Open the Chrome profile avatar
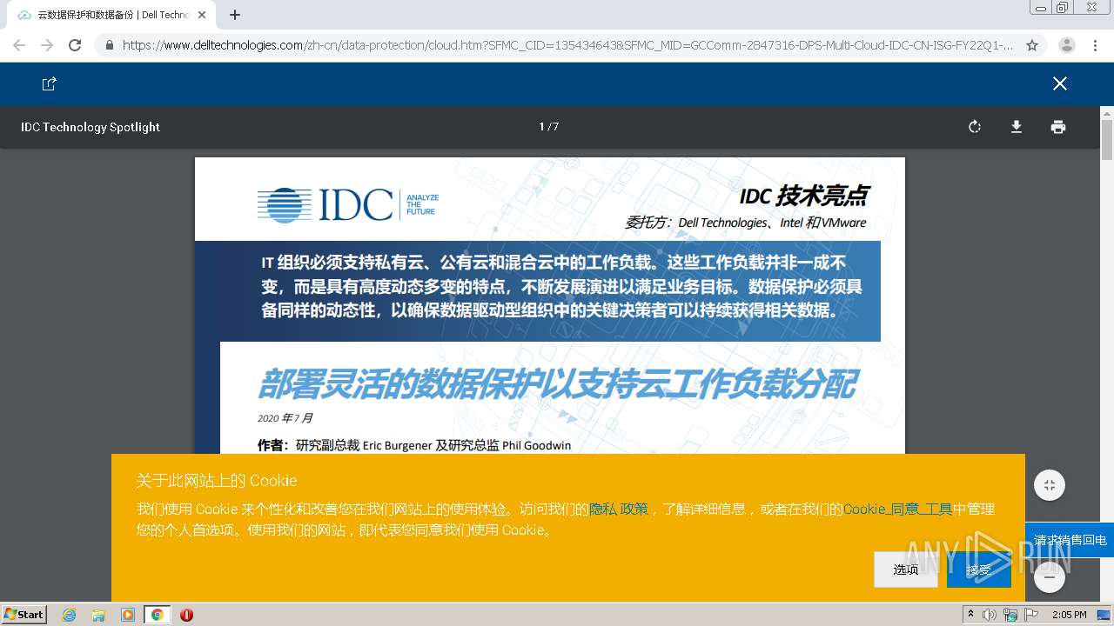Image resolution: width=1114 pixels, height=626 pixels. [x=1067, y=45]
